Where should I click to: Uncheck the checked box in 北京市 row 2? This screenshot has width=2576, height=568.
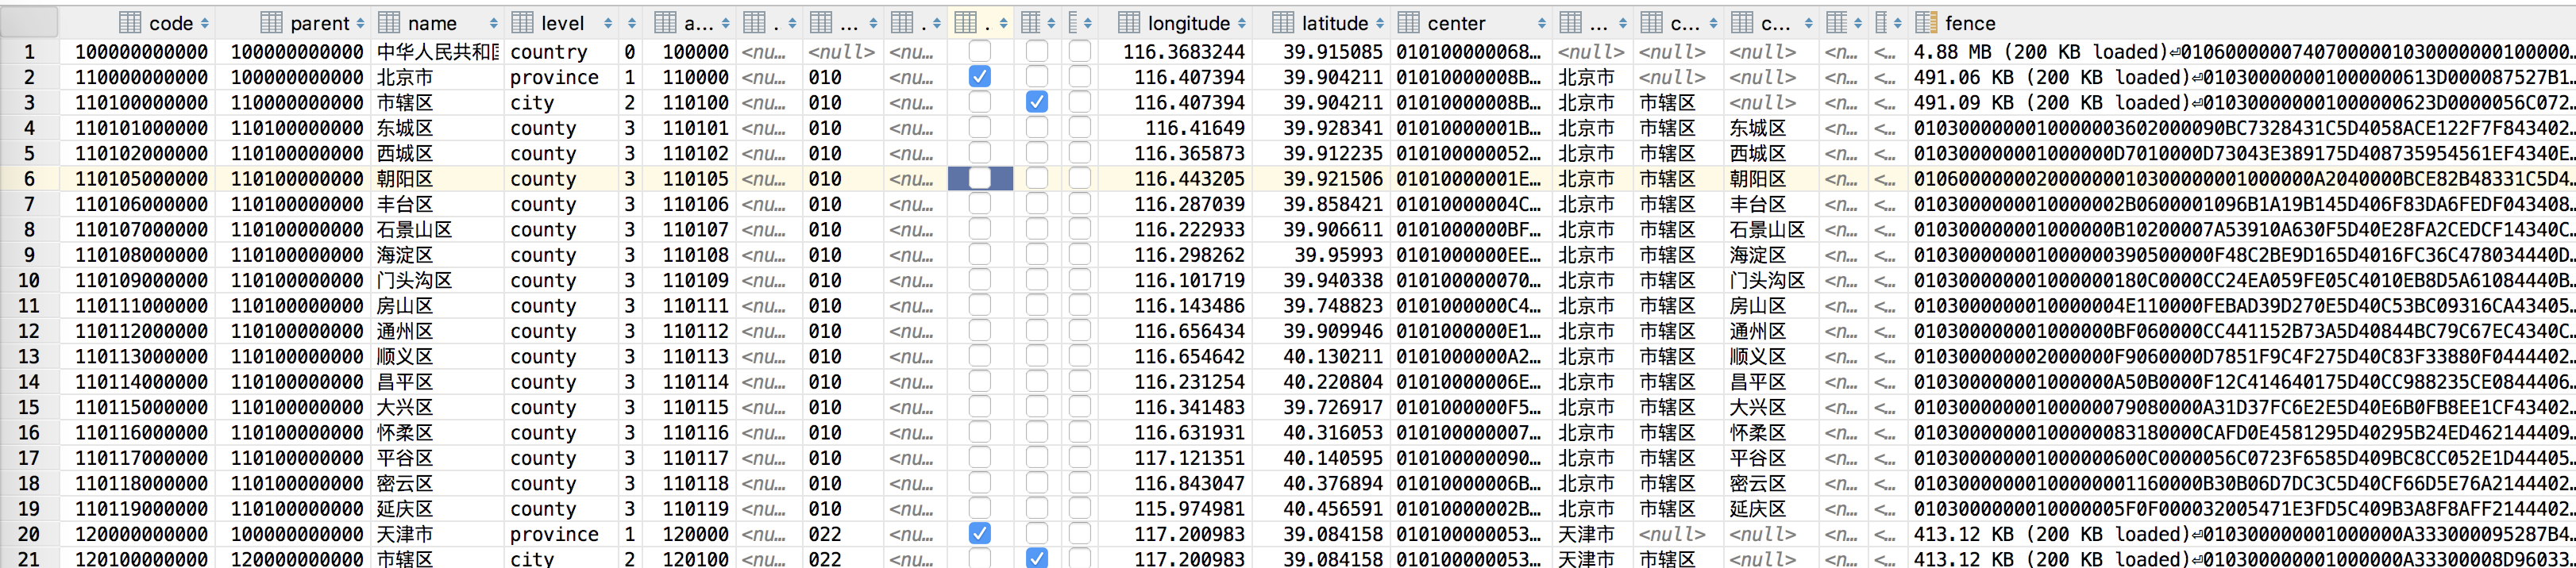pyautogui.click(x=980, y=77)
